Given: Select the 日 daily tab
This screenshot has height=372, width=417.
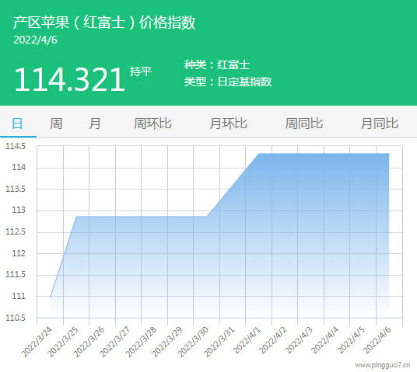Looking at the screenshot, I should pos(18,123).
